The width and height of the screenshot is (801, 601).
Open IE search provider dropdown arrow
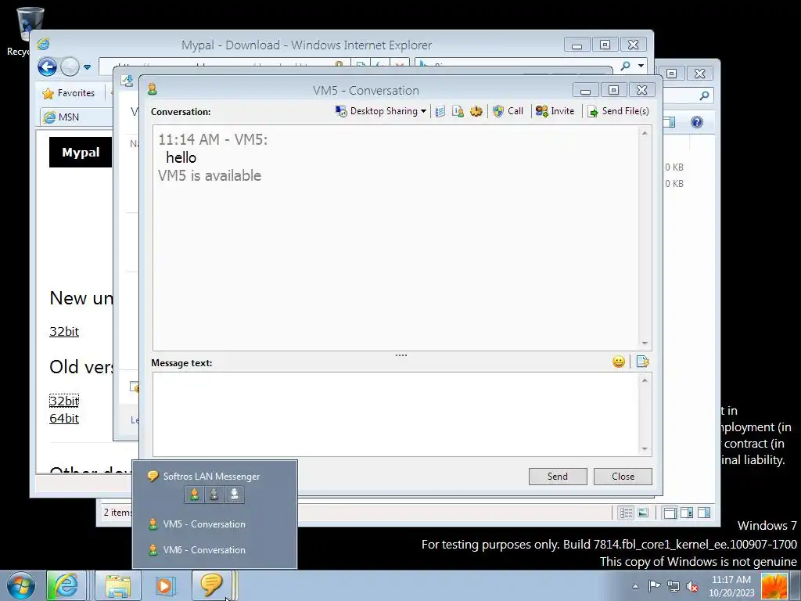tap(641, 66)
